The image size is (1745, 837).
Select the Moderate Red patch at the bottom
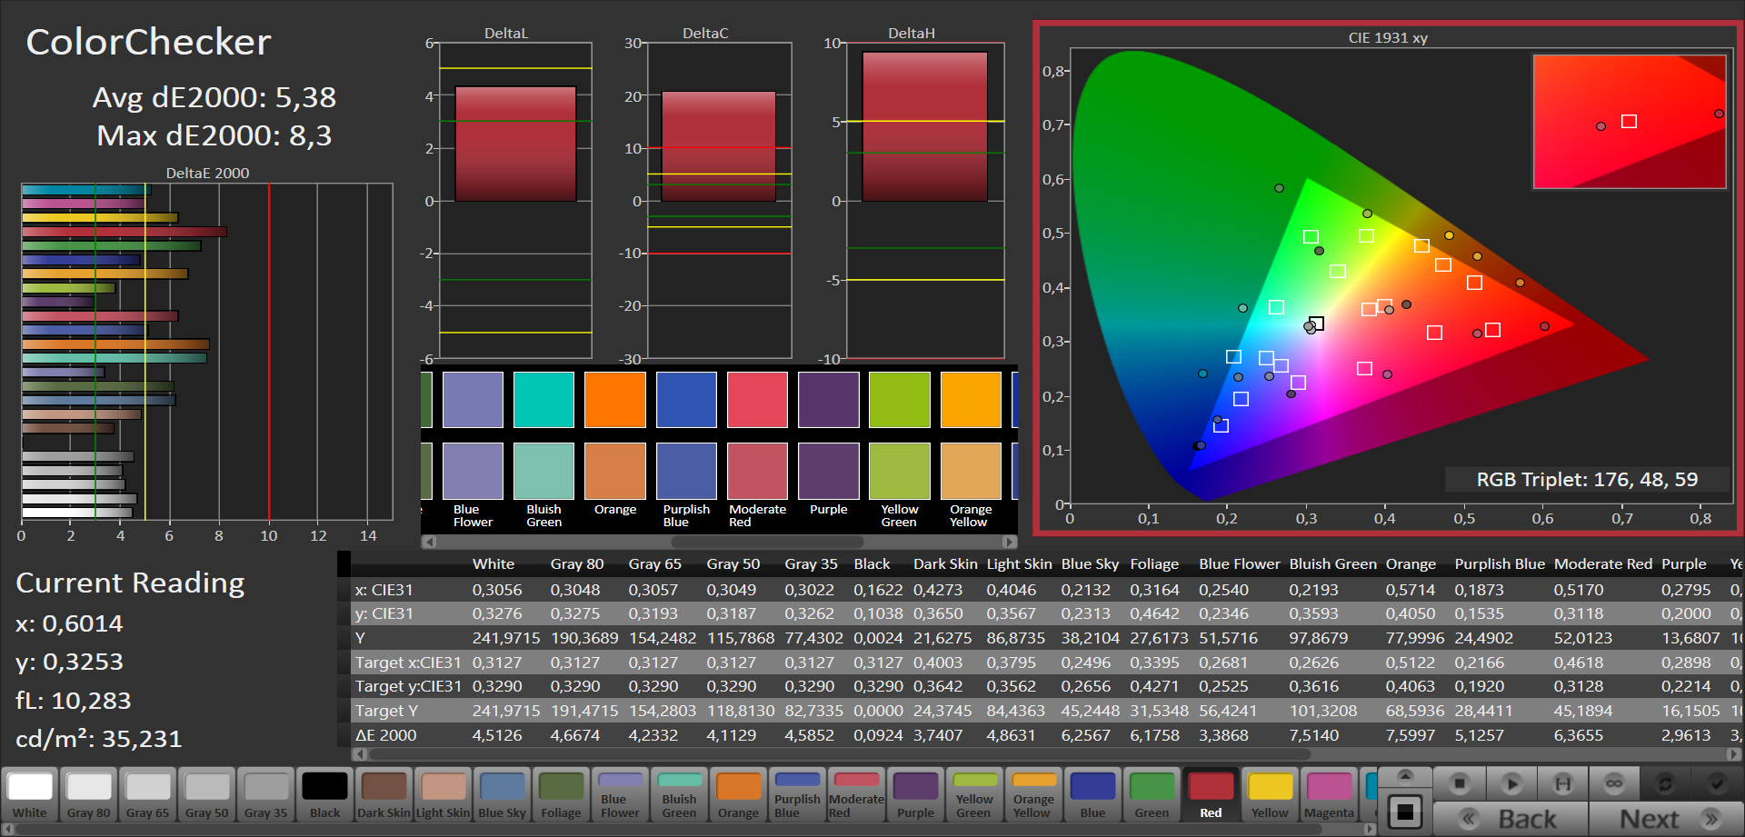pyautogui.click(x=856, y=795)
